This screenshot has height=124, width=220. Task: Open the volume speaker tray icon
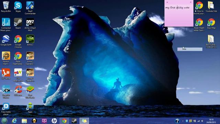[202, 121]
